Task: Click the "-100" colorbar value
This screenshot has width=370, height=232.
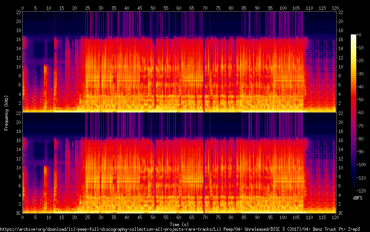Action: pyautogui.click(x=361, y=165)
